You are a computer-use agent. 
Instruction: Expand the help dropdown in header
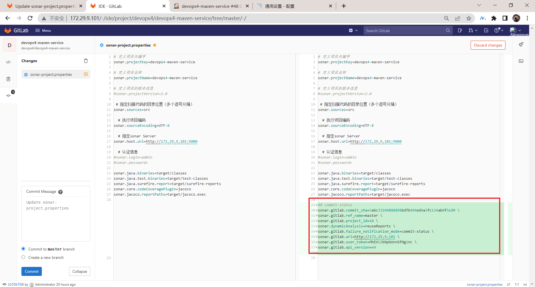pyautogui.click(x=498, y=30)
